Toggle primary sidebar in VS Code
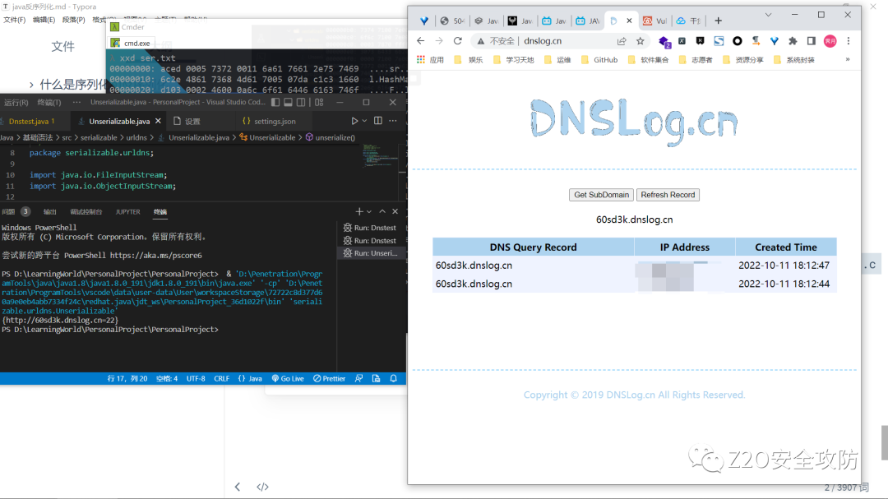Screen dimensions: 888x499 pyautogui.click(x=275, y=103)
